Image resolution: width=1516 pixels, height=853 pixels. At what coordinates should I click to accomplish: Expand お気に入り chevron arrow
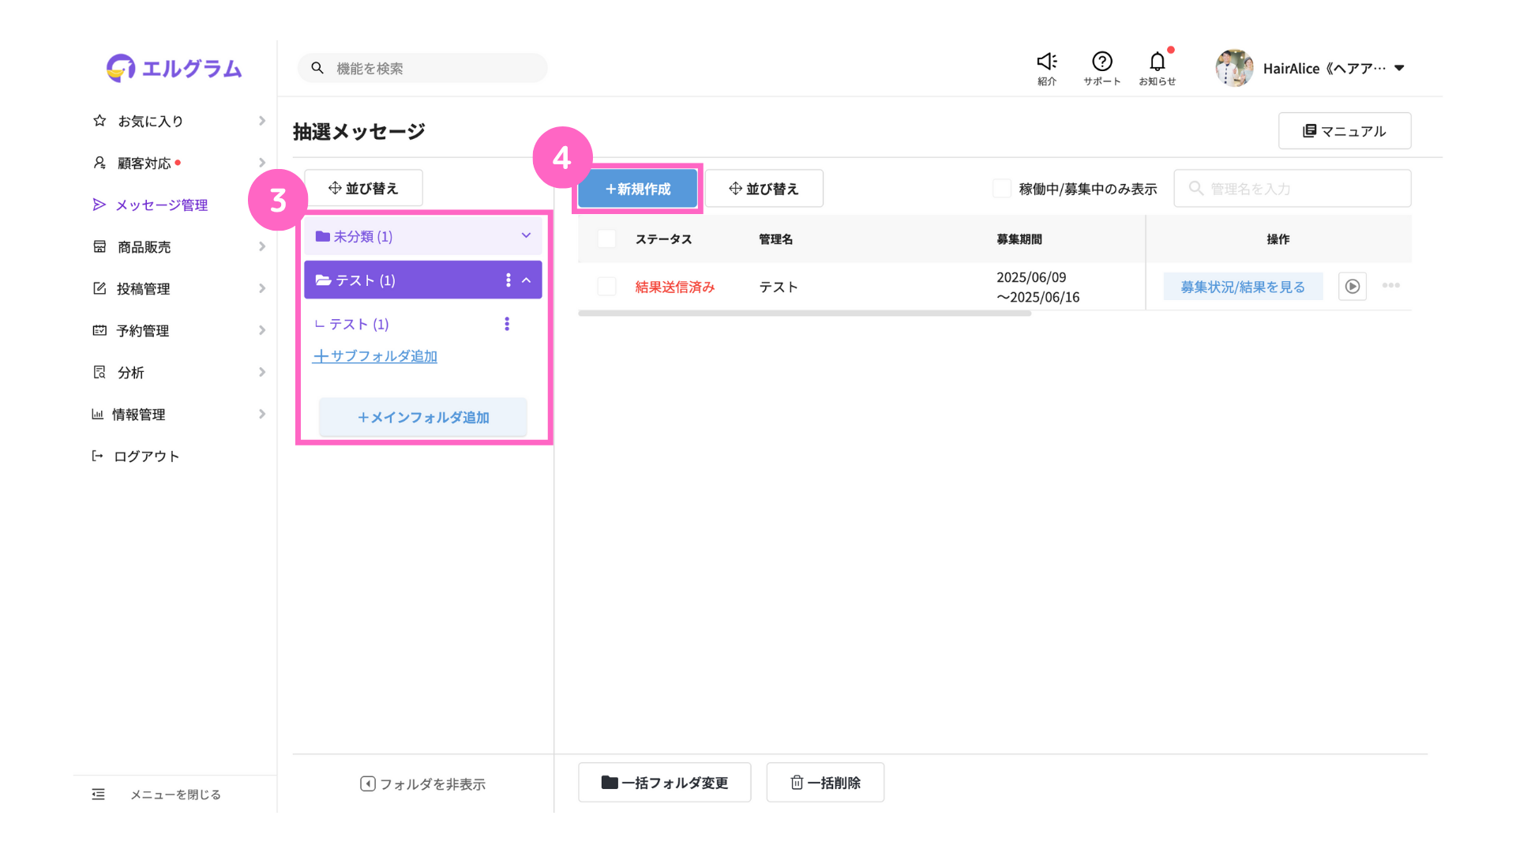[262, 121]
